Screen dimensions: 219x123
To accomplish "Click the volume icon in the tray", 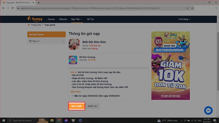I will tap(195, 121).
